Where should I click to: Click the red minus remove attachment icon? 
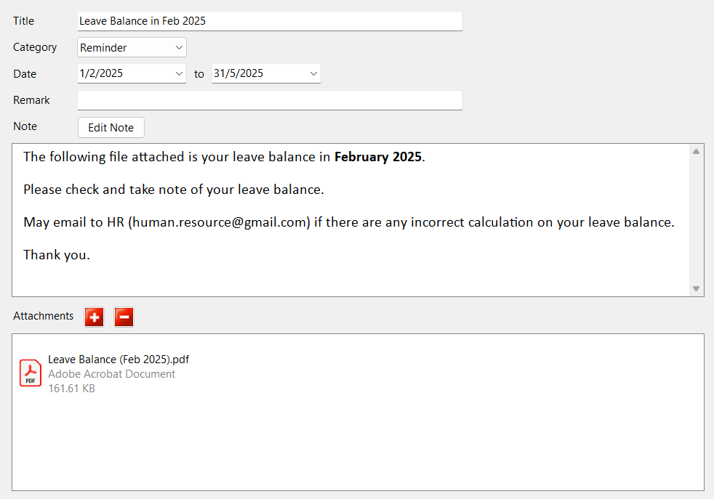pos(124,317)
